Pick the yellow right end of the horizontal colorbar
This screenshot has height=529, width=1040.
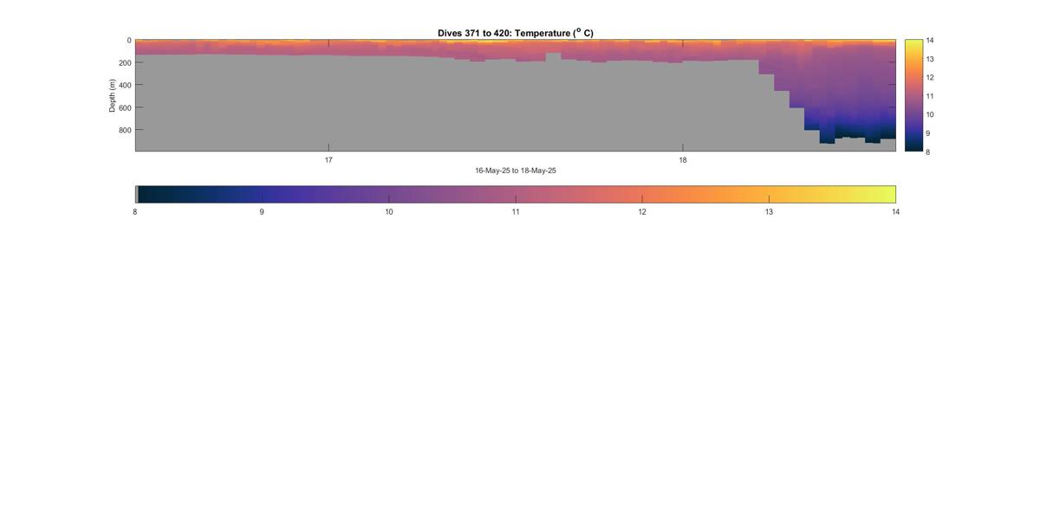887,195
